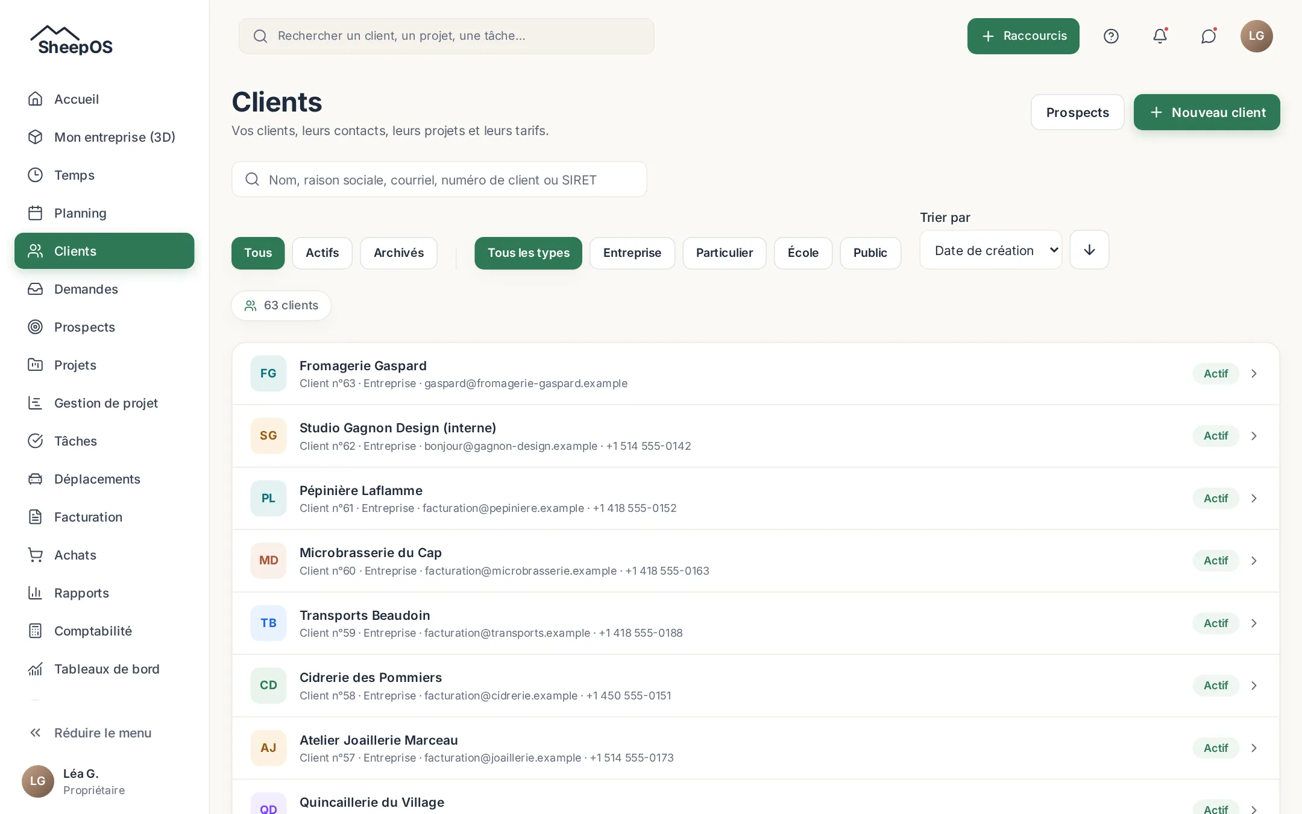Open Gestion de projet item
Viewport: 1302px width, 814px height.
[x=104, y=403]
